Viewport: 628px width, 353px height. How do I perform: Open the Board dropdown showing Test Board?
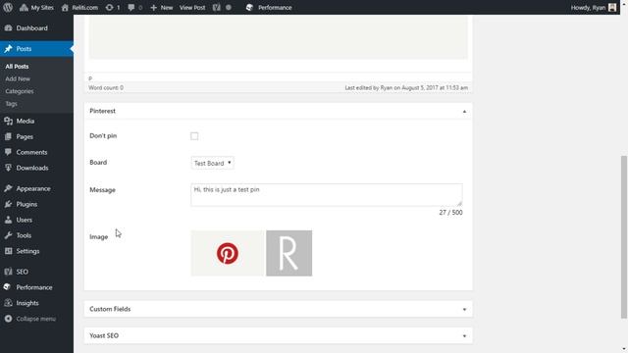pos(213,163)
